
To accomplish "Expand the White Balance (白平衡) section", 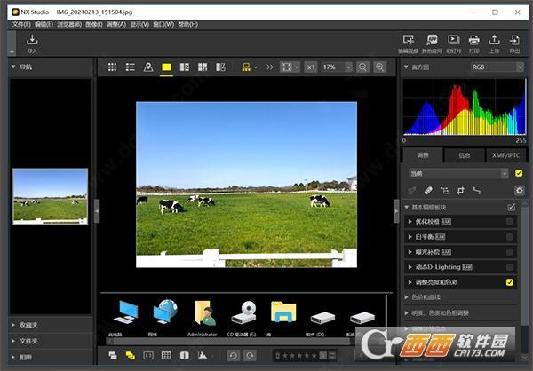I will point(410,237).
